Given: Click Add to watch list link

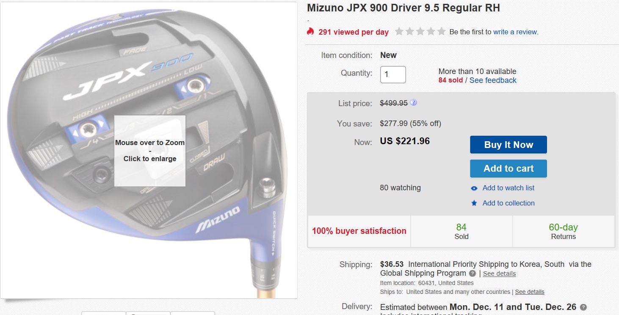Looking at the screenshot, I should coord(508,188).
